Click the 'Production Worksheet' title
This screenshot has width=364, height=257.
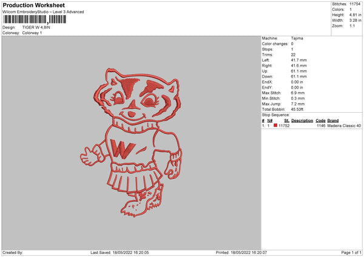pyautogui.click(x=33, y=5)
